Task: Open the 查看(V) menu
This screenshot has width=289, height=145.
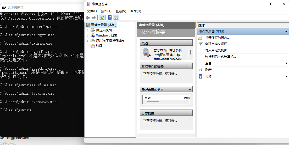Action: point(121,11)
